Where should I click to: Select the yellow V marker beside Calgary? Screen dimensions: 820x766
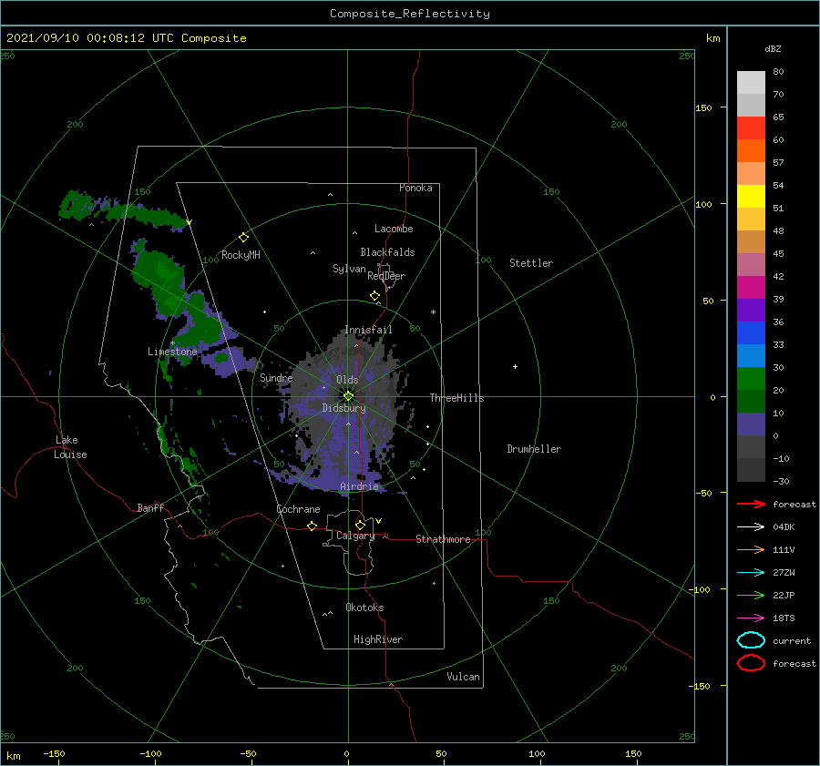click(x=378, y=521)
